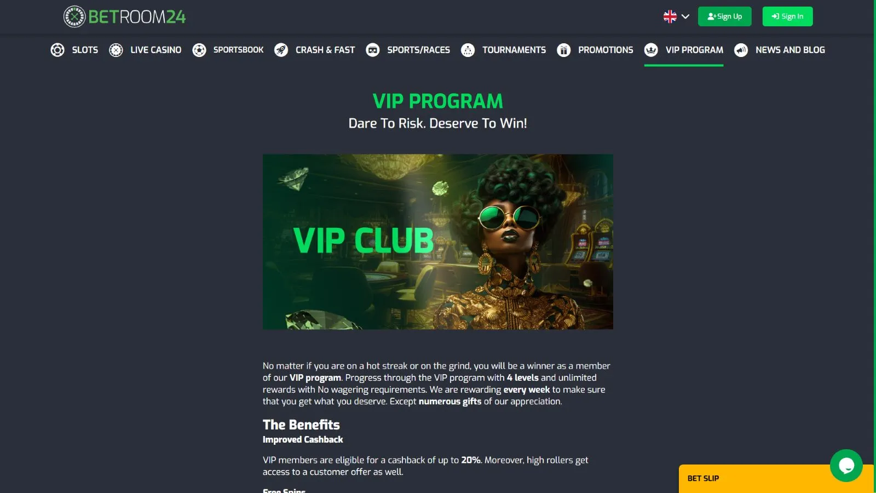Click the Sign Up button
876x493 pixels.
click(x=725, y=16)
